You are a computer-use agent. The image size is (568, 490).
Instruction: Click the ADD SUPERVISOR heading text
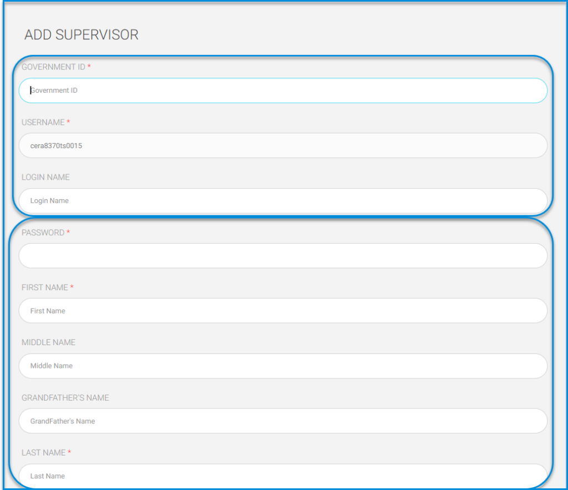coord(82,35)
